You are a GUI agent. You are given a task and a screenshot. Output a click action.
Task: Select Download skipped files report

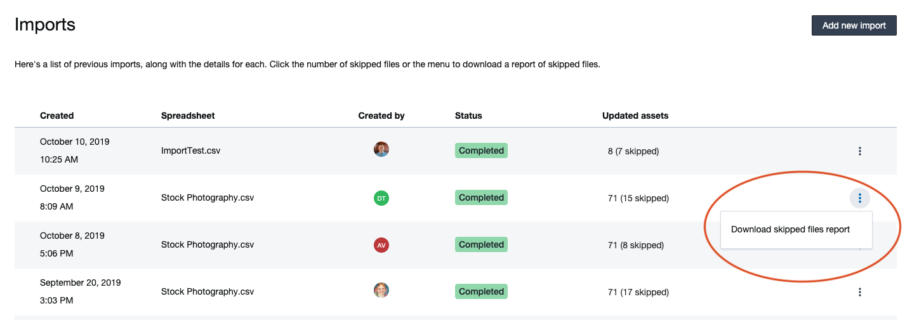(x=790, y=229)
